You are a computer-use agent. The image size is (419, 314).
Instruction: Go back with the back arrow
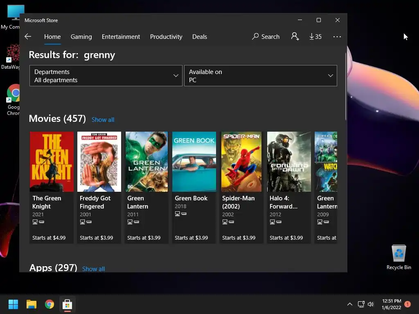click(28, 36)
